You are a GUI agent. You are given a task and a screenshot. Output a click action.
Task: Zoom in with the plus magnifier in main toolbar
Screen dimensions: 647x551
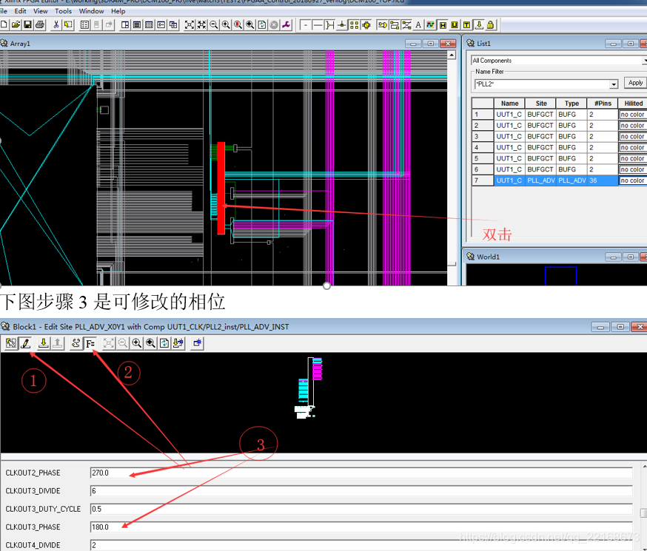tap(226, 24)
